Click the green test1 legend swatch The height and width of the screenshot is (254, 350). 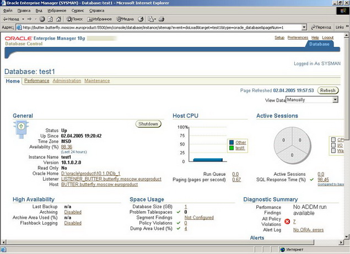(231, 148)
